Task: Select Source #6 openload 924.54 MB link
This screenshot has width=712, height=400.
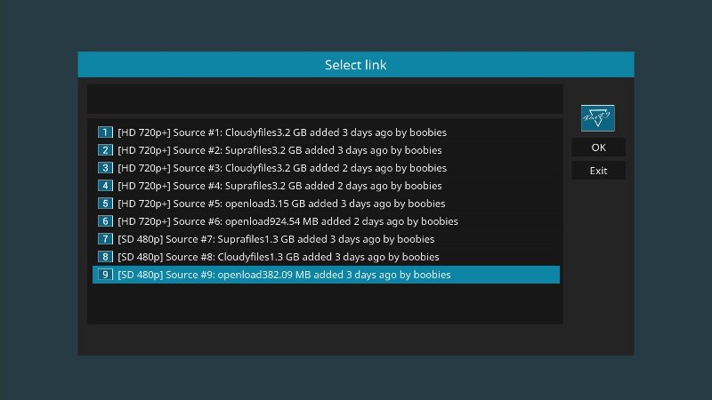Action: point(326,220)
